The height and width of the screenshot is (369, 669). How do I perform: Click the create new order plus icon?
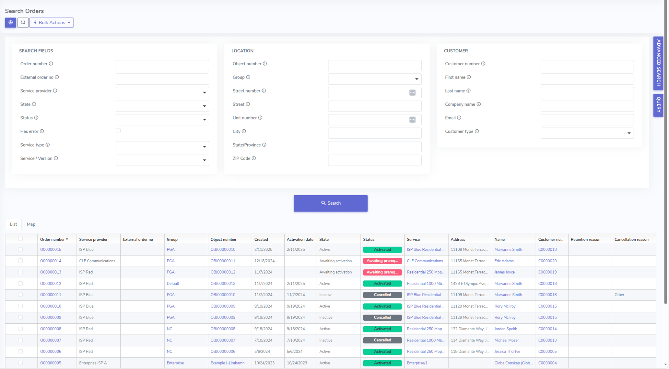(x=10, y=23)
